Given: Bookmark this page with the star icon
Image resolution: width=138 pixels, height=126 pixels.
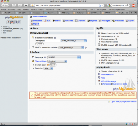Looking at the screenshot, I should pyautogui.click(x=100, y=5).
